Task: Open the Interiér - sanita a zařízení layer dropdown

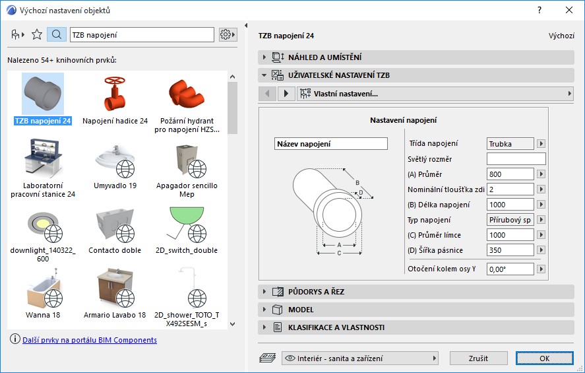Action: pyautogui.click(x=359, y=358)
